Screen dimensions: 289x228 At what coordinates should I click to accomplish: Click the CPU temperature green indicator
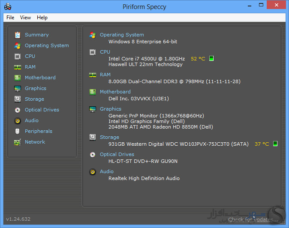[211, 59]
